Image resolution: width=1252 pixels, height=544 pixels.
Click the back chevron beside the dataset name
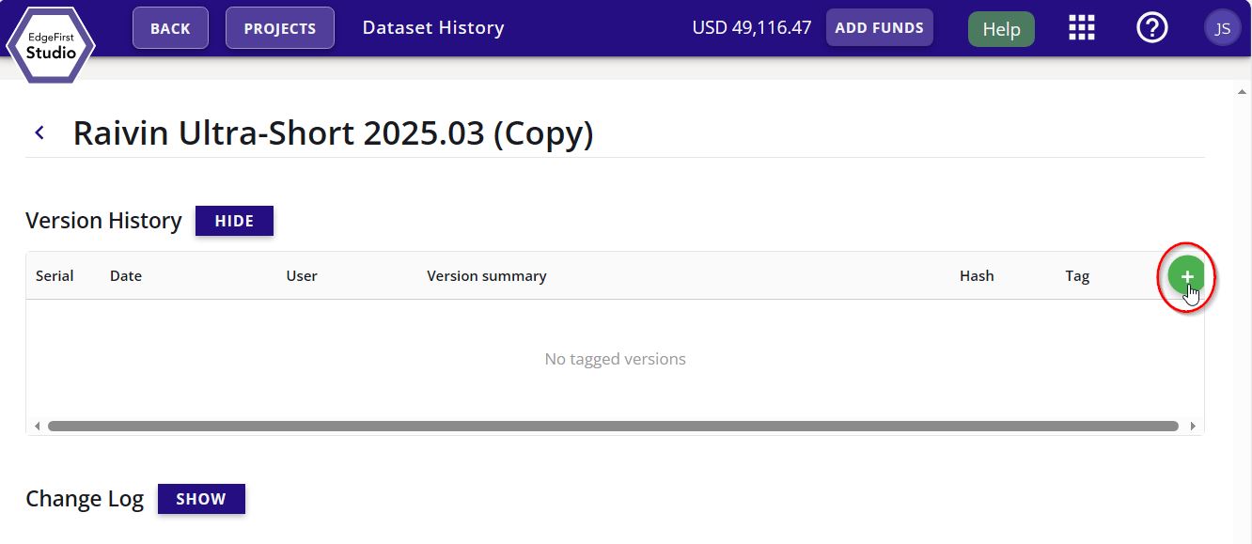39,132
